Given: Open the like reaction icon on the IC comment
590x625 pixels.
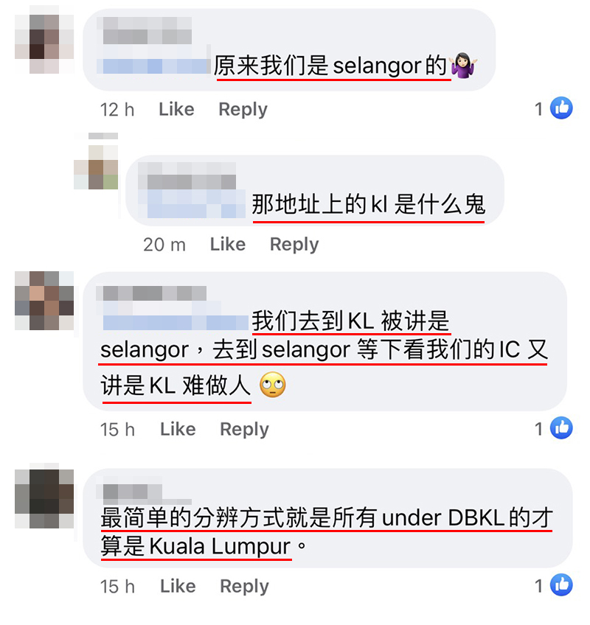Looking at the screenshot, I should click(561, 428).
